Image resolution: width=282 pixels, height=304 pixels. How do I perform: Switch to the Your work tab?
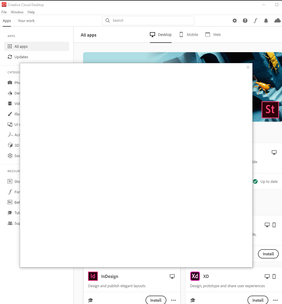26,21
